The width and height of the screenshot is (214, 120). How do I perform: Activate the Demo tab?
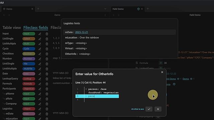click(x=18, y=9)
